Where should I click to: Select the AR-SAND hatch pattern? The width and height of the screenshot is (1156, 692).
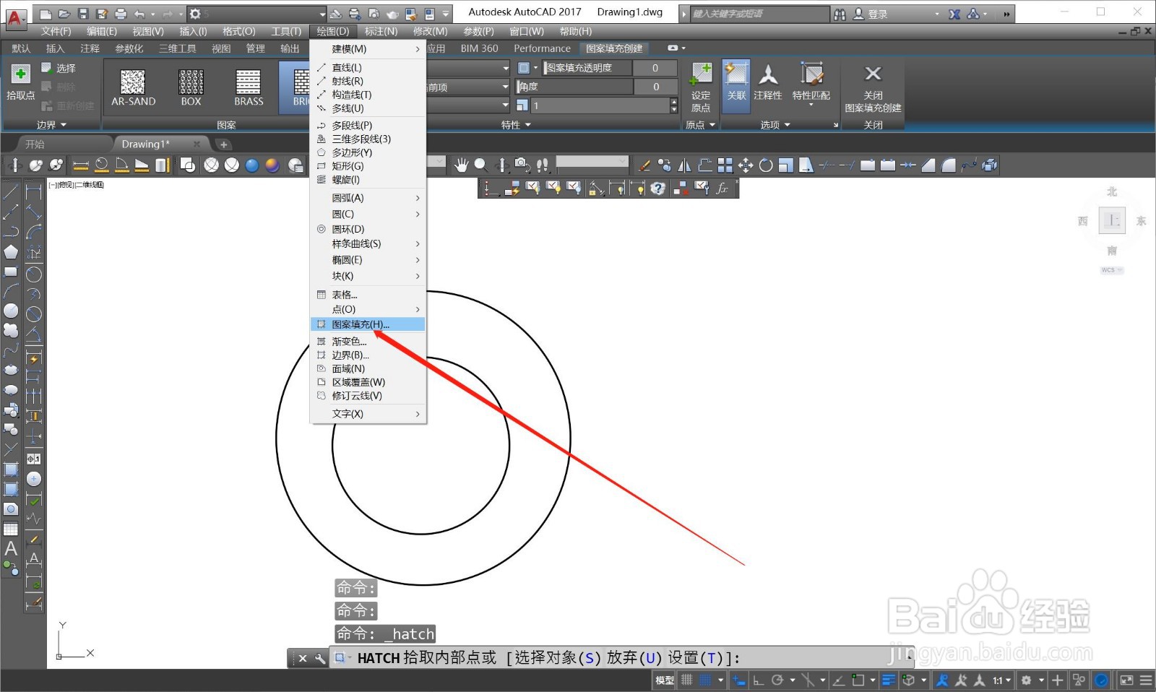(133, 88)
